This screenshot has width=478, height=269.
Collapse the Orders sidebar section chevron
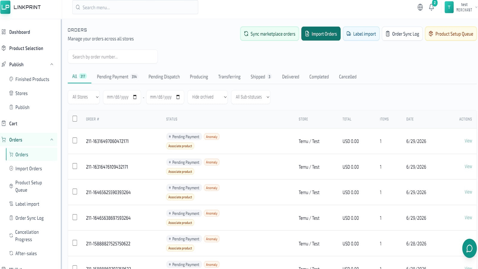(52, 140)
